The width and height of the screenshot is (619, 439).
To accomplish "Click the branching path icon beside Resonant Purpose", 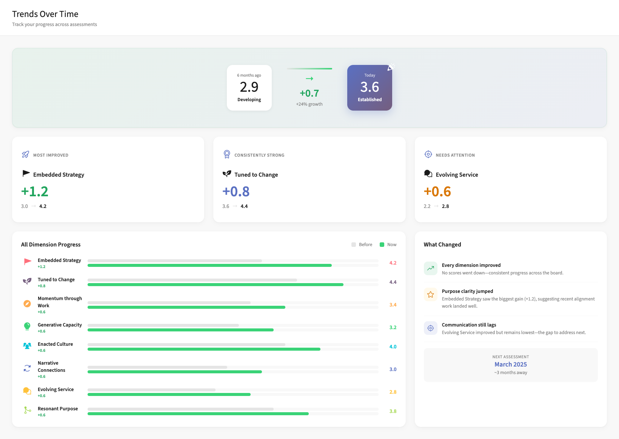I will pyautogui.click(x=26, y=410).
